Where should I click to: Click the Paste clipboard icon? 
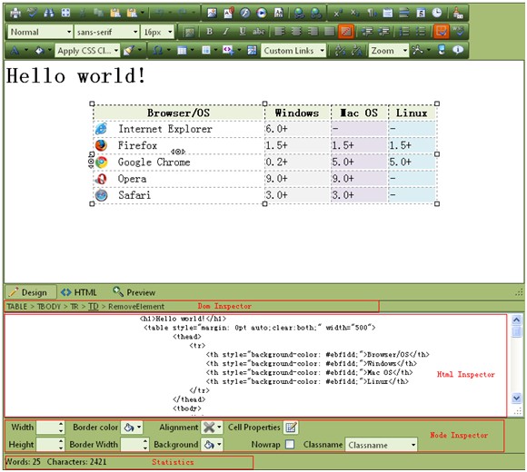point(115,13)
